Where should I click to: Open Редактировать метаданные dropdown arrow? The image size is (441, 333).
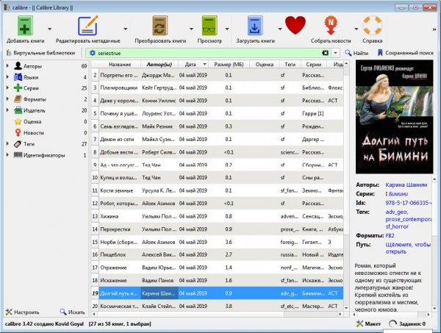126,29
